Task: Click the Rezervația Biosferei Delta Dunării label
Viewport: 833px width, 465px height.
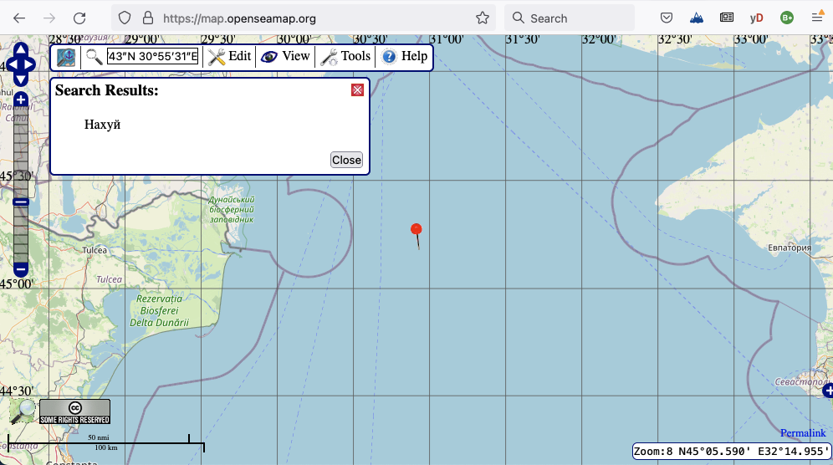Action: point(160,311)
